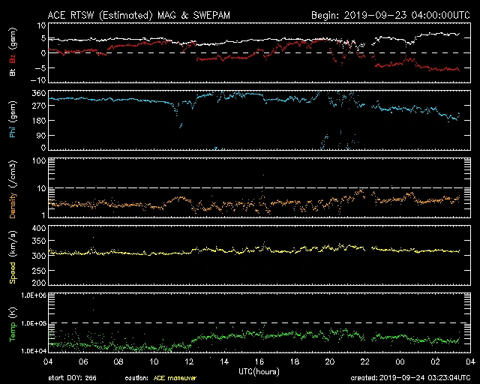480x384 pixels.
Task: Click the '90' tick on the Phi axis
Action: coord(41,135)
